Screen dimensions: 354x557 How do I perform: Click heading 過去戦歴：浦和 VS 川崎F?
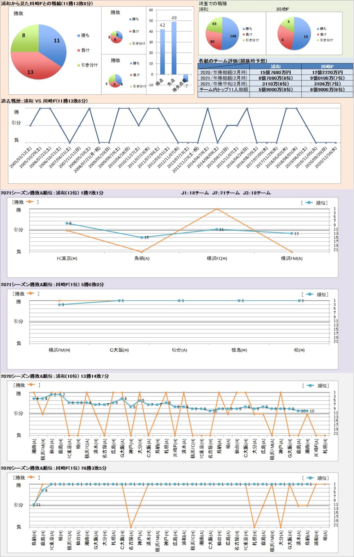(x=44, y=101)
